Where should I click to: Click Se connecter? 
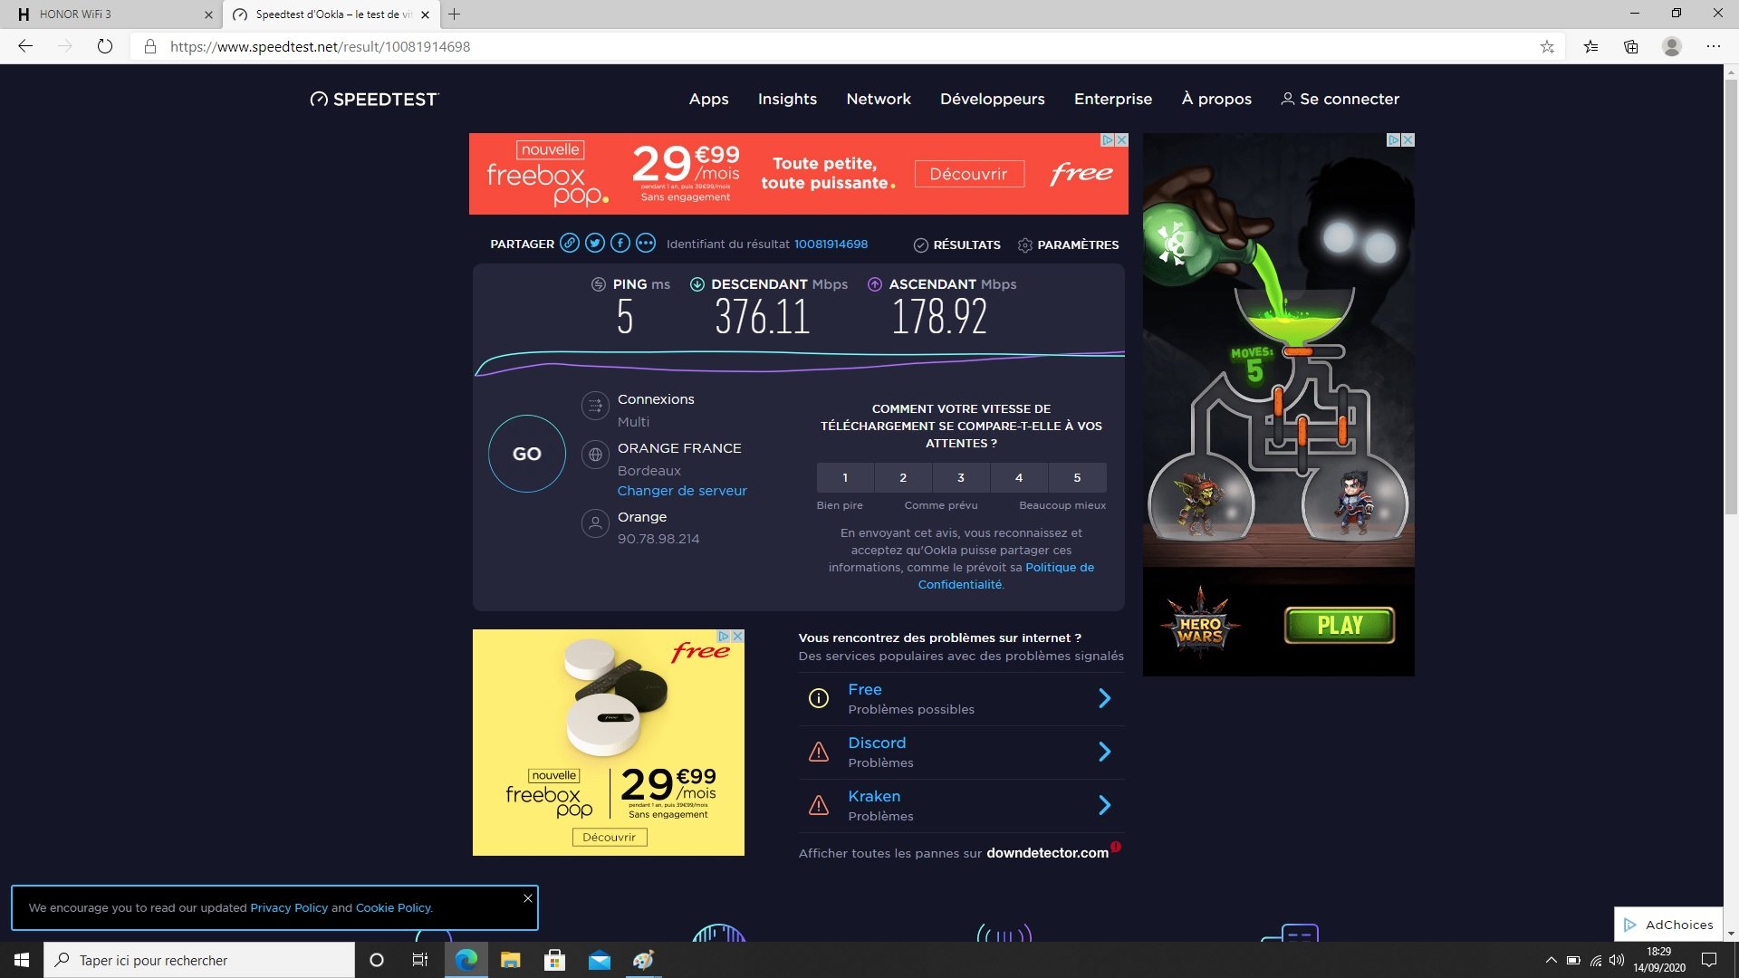[x=1340, y=99]
